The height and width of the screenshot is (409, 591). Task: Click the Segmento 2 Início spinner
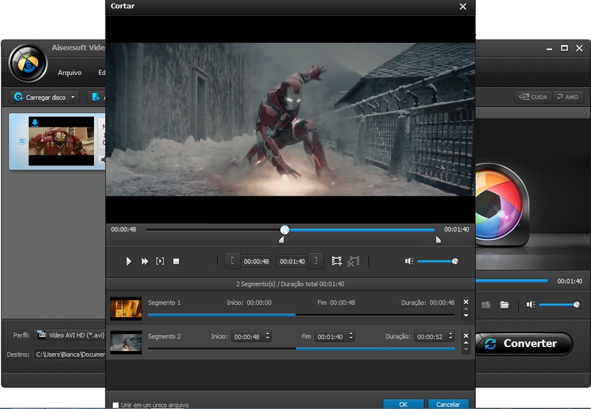(268, 336)
